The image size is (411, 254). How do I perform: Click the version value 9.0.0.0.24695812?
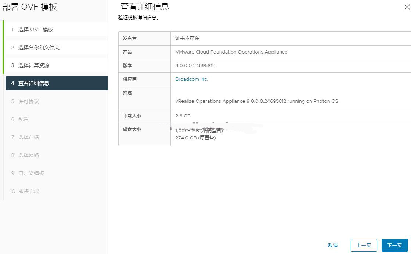pos(195,66)
